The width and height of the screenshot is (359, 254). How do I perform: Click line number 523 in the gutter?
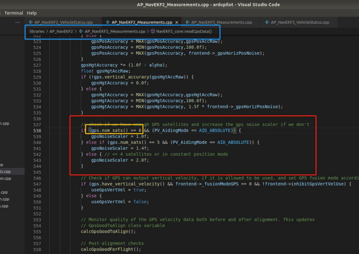click(37, 41)
